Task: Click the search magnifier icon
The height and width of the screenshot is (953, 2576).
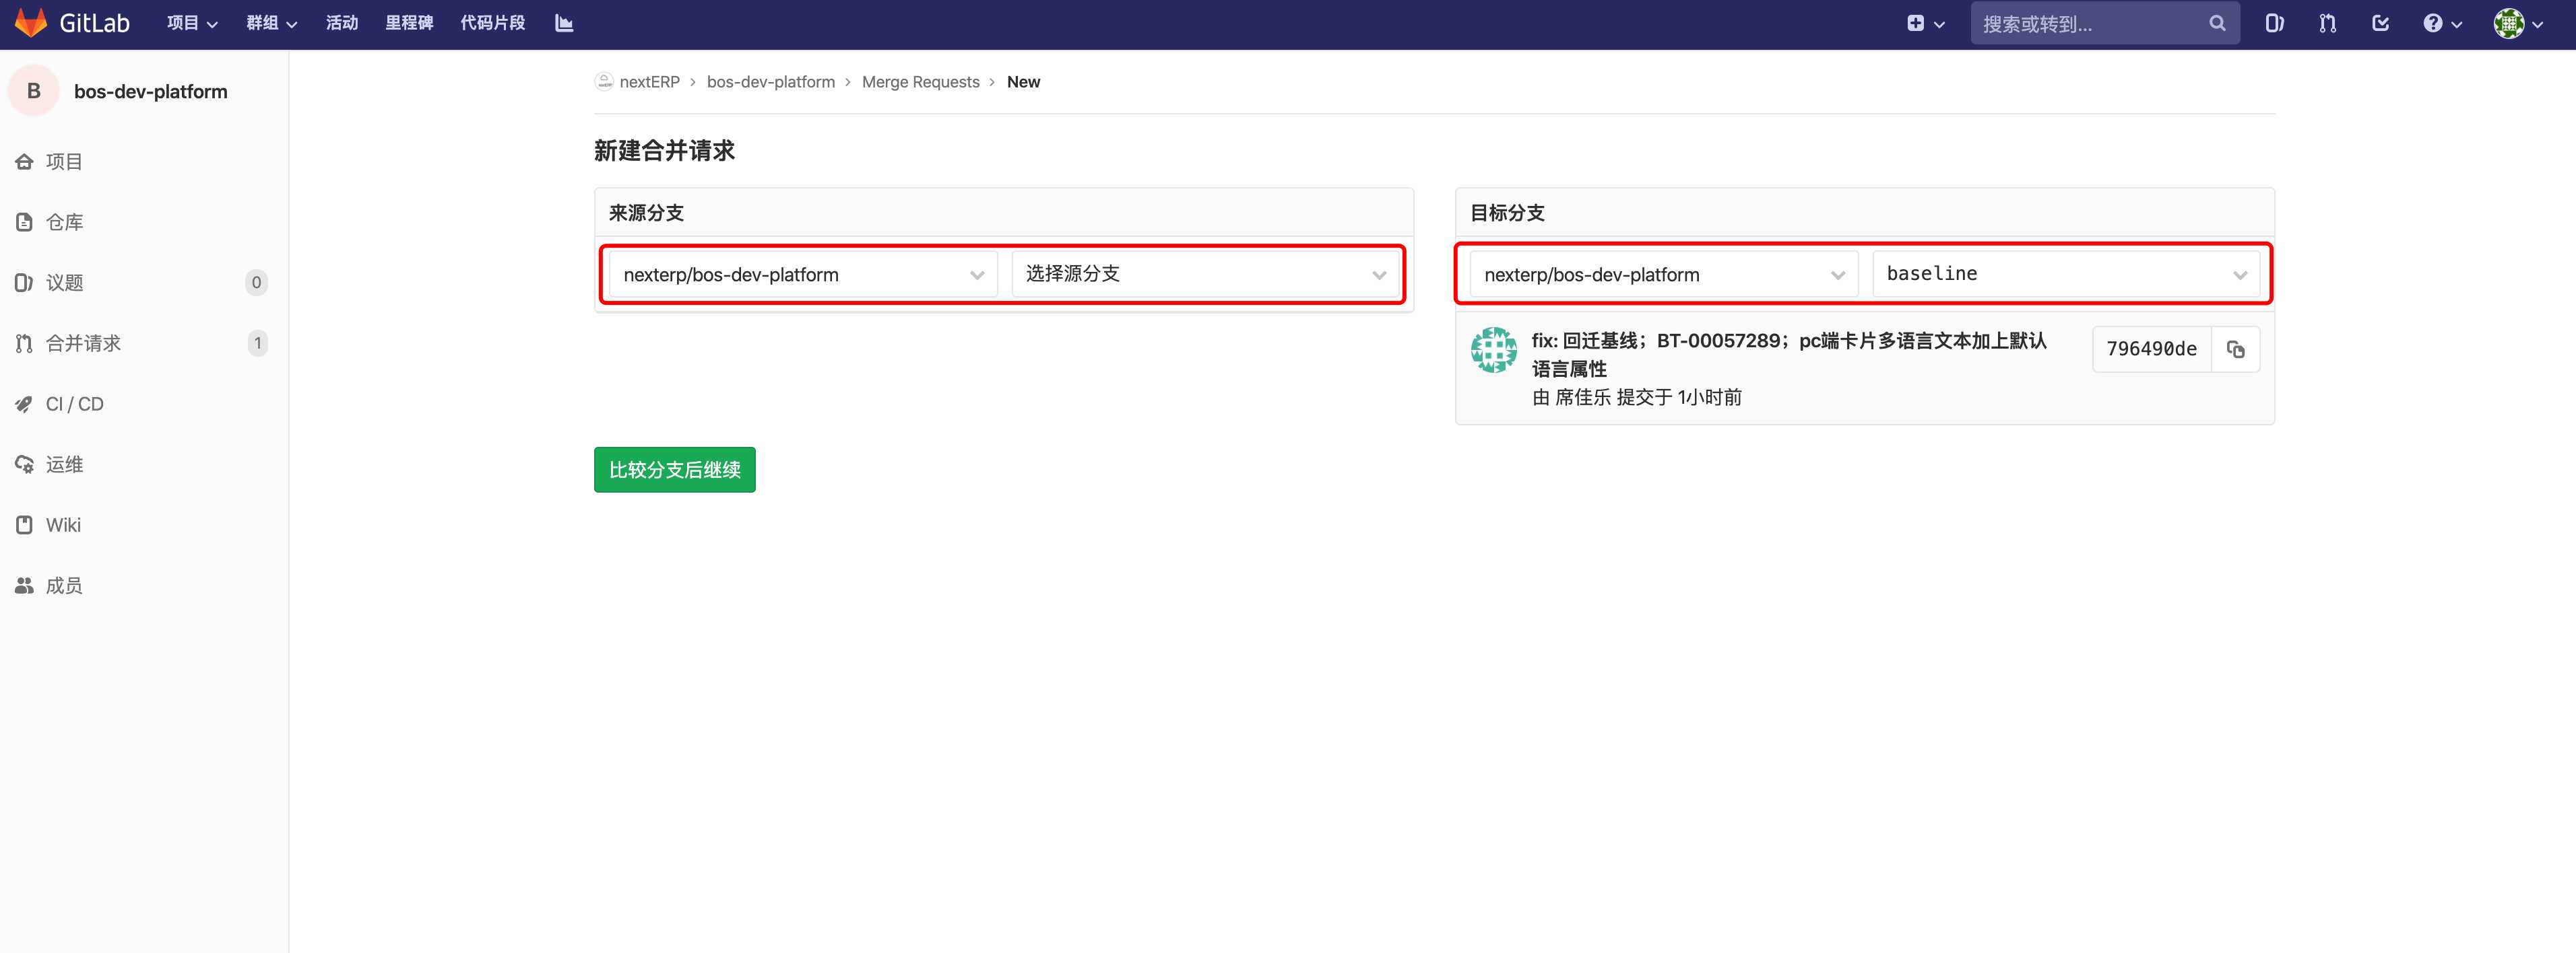Action: (2217, 23)
